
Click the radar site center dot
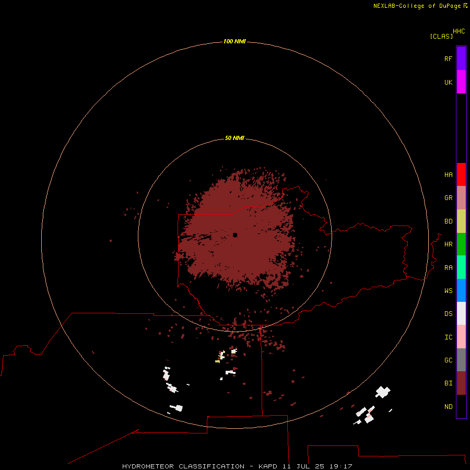pos(235,235)
